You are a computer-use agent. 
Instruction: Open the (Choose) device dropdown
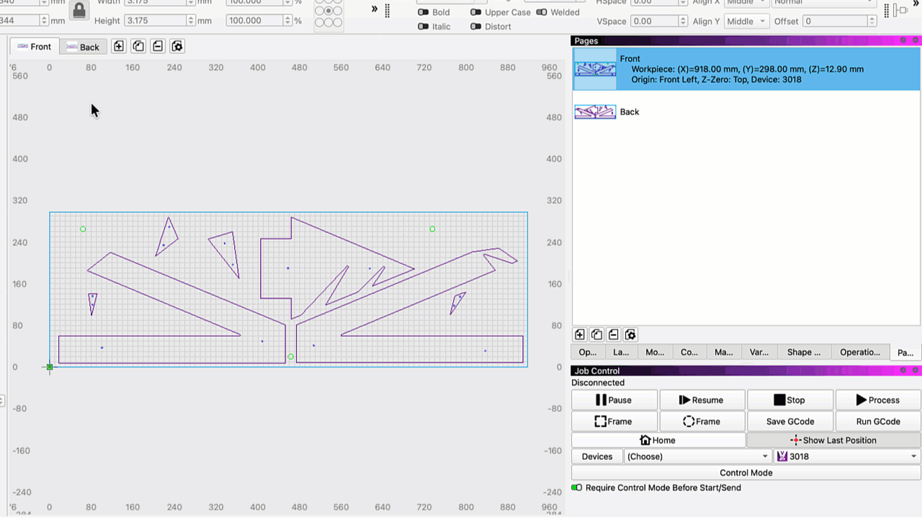pos(697,456)
